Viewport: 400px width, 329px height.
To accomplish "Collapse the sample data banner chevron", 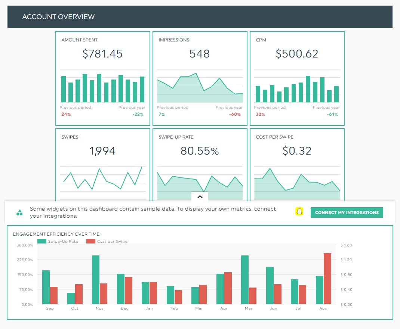I will [200, 197].
